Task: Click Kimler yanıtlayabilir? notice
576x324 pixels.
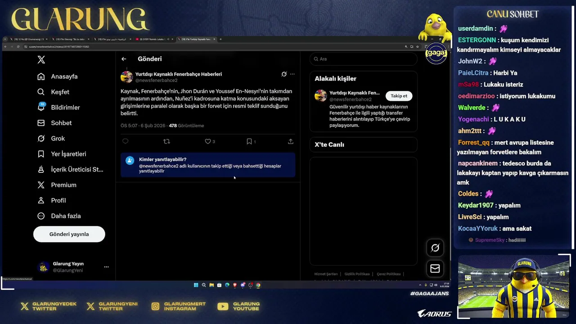Action: pos(208,165)
